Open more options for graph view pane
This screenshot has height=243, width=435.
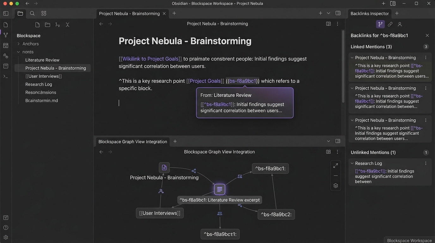pyautogui.click(x=337, y=152)
